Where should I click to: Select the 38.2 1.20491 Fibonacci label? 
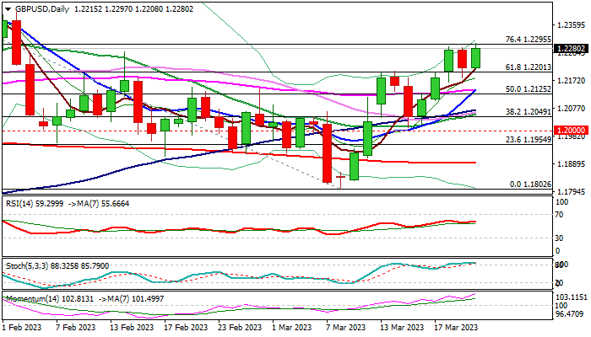tap(528, 112)
